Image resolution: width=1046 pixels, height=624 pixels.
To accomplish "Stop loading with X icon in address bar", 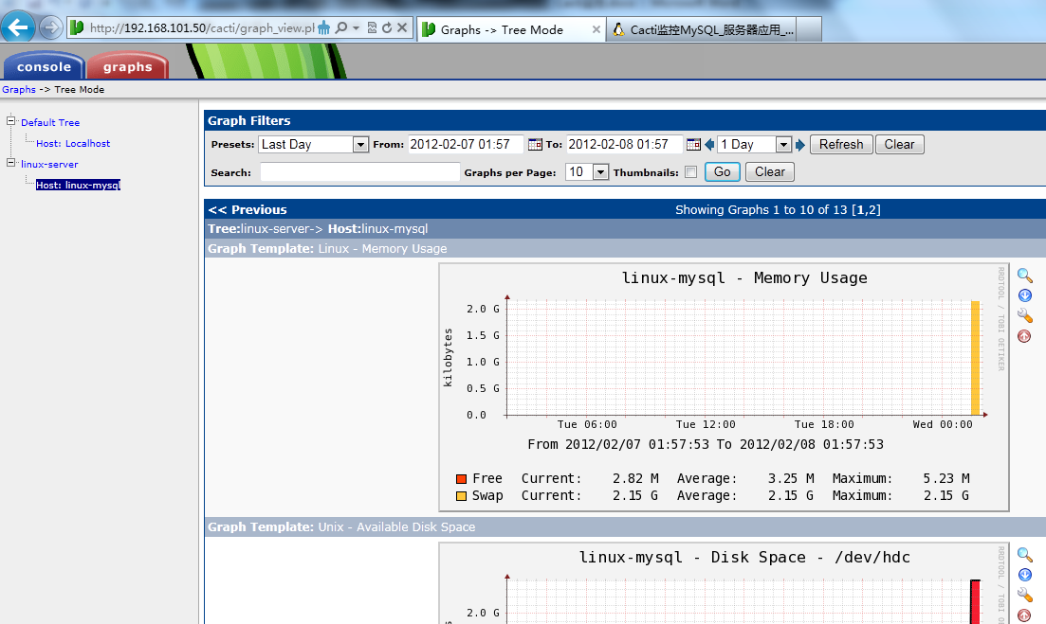I will (402, 28).
